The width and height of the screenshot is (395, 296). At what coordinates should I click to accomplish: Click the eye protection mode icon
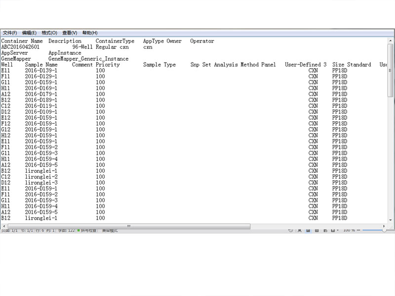tap(333, 230)
